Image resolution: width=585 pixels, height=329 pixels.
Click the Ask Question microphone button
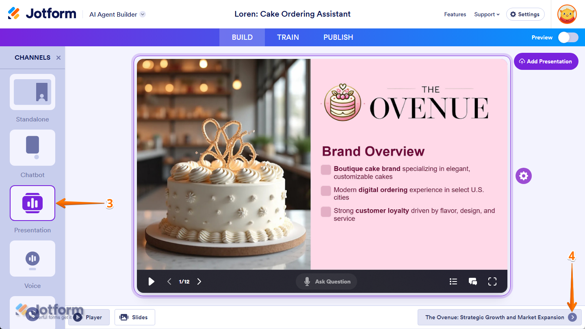coord(326,281)
